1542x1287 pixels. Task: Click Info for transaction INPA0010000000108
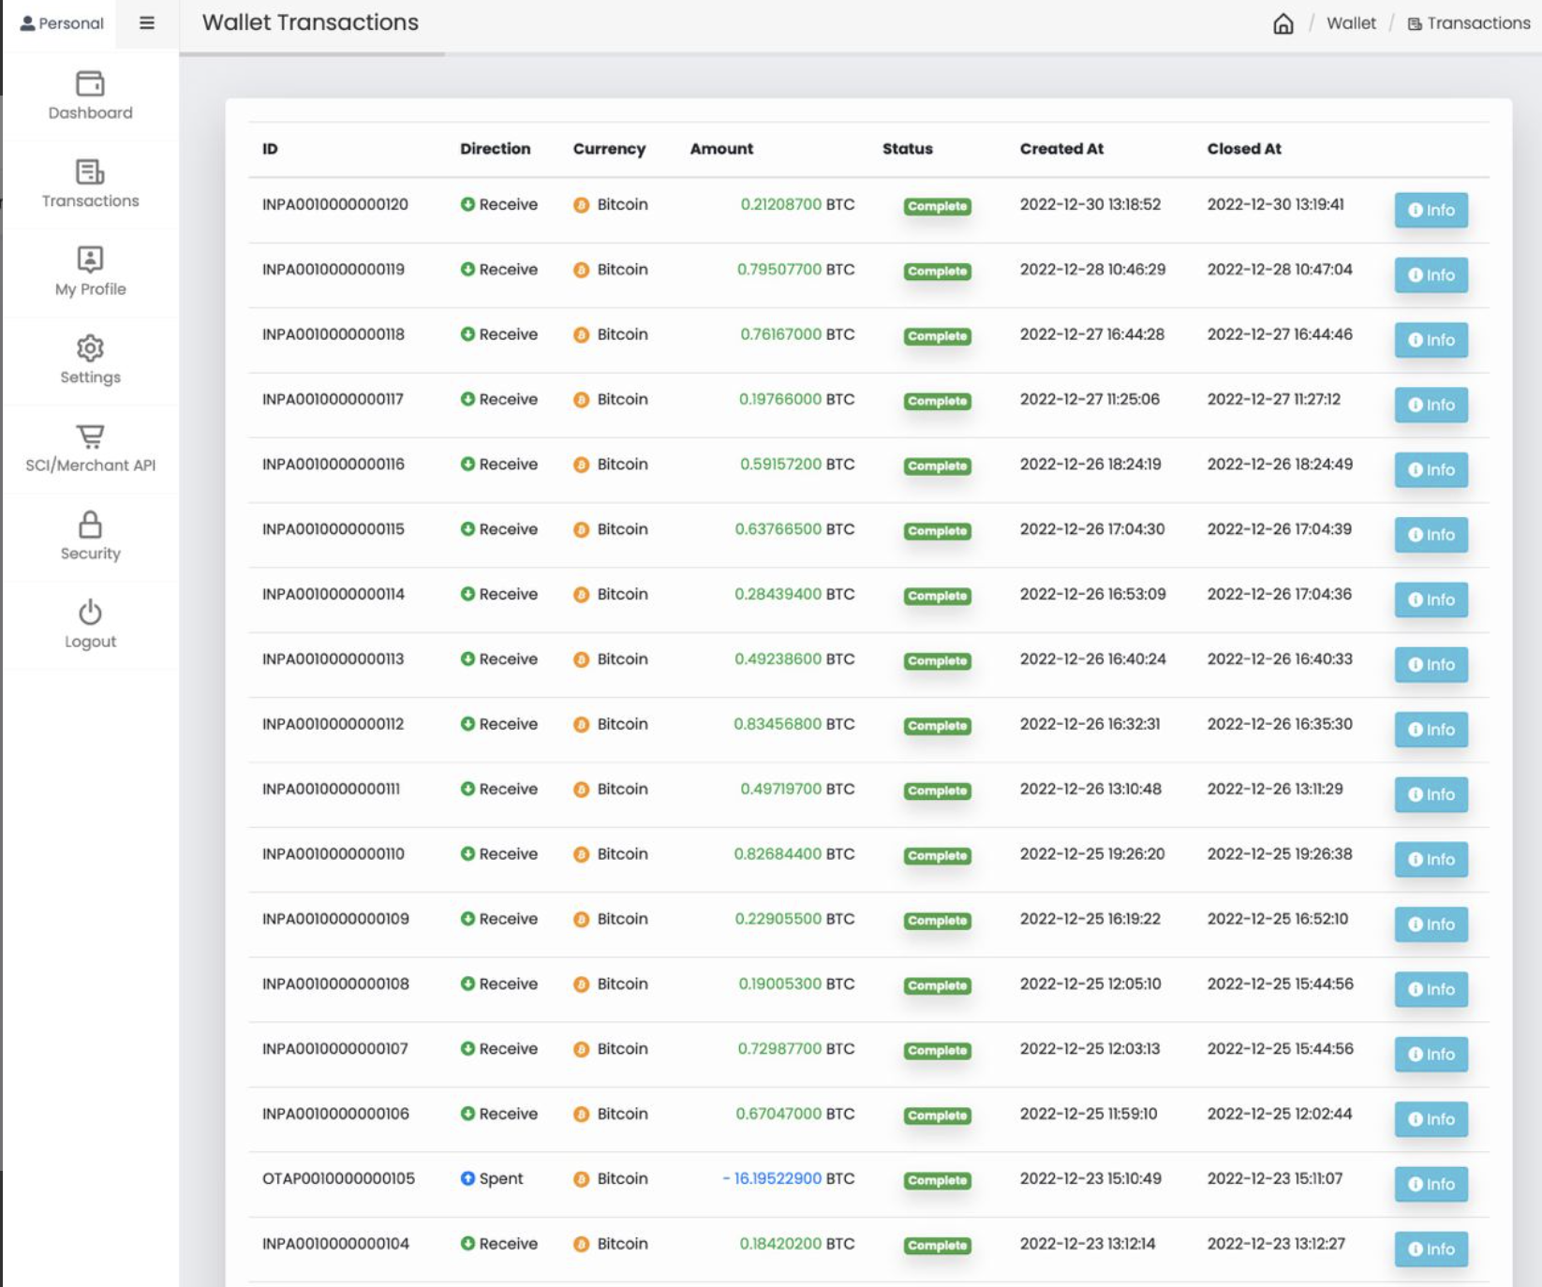point(1431,989)
